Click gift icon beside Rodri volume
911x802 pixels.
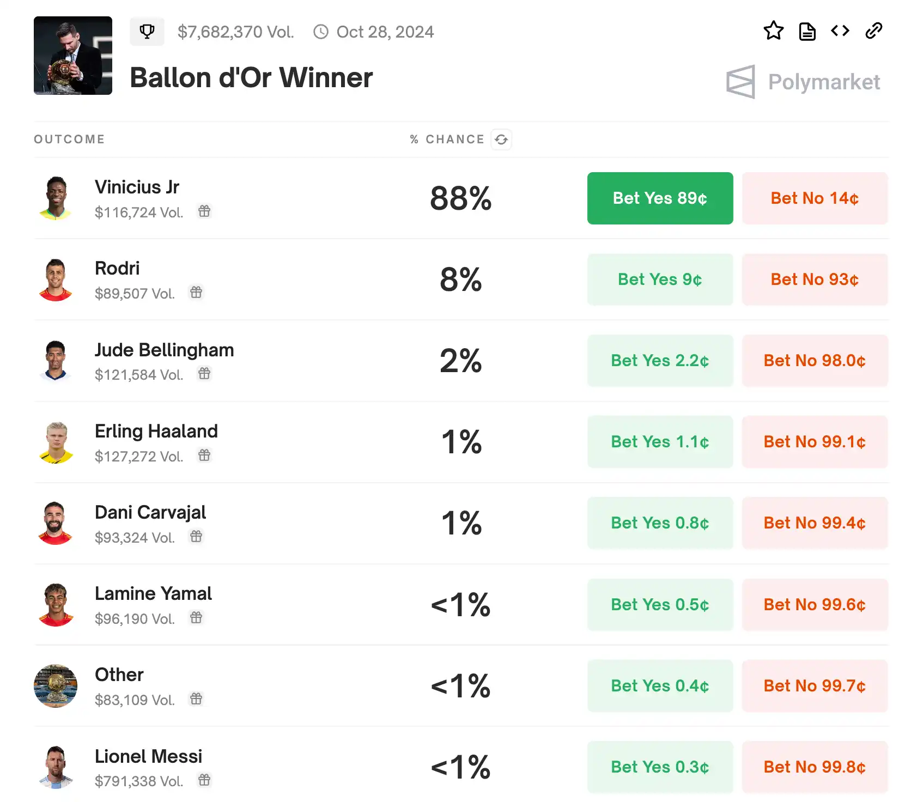(x=196, y=293)
